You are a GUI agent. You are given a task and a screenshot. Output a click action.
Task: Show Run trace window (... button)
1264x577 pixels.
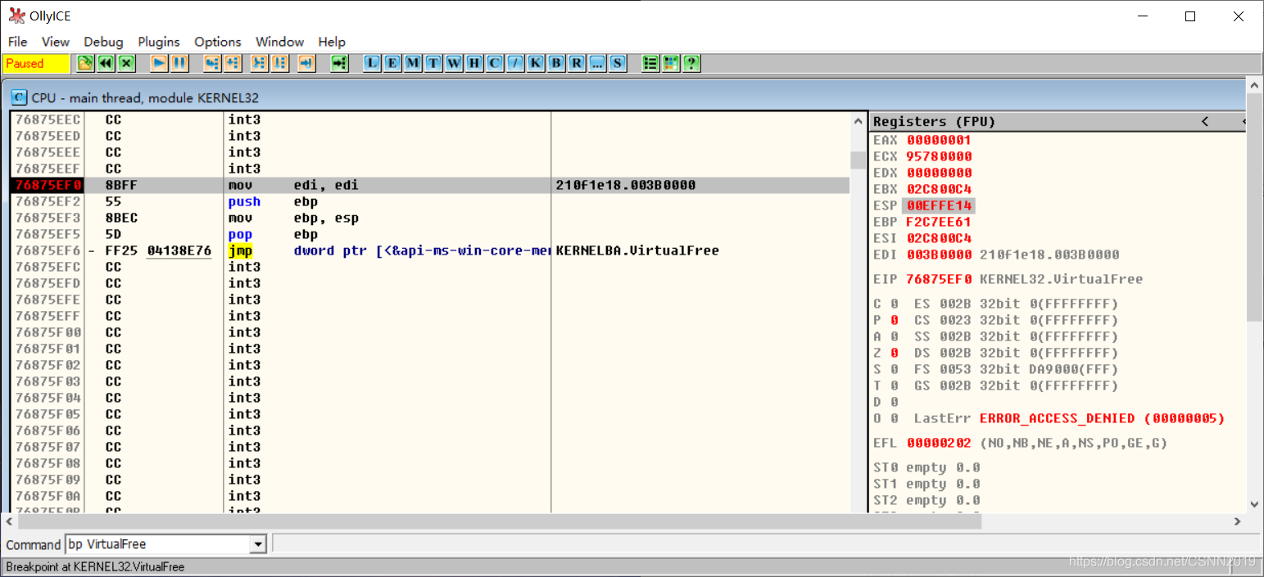597,63
